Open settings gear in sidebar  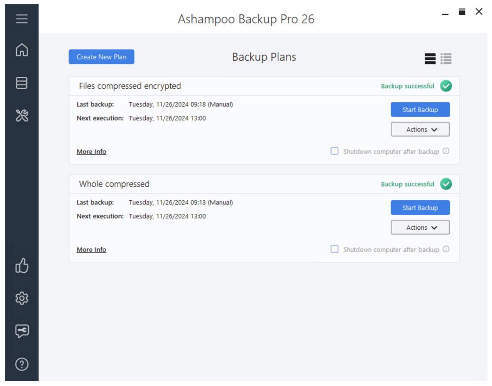coord(22,298)
